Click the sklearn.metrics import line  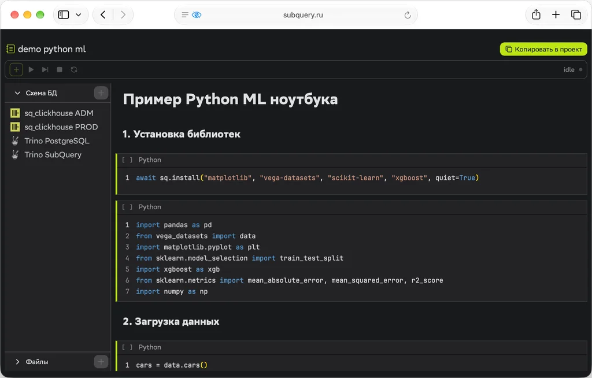289,280
